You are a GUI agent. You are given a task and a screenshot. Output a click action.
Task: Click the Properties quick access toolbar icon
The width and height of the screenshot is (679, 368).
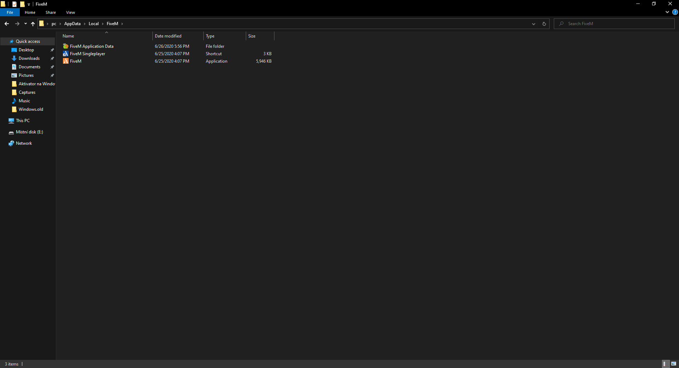14,4
